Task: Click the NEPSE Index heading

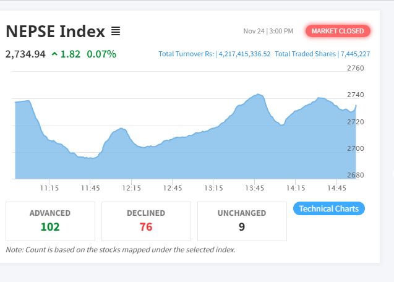Action: pyautogui.click(x=55, y=32)
